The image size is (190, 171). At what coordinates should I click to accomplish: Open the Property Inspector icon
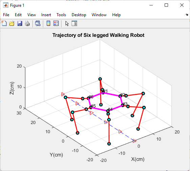74,23
